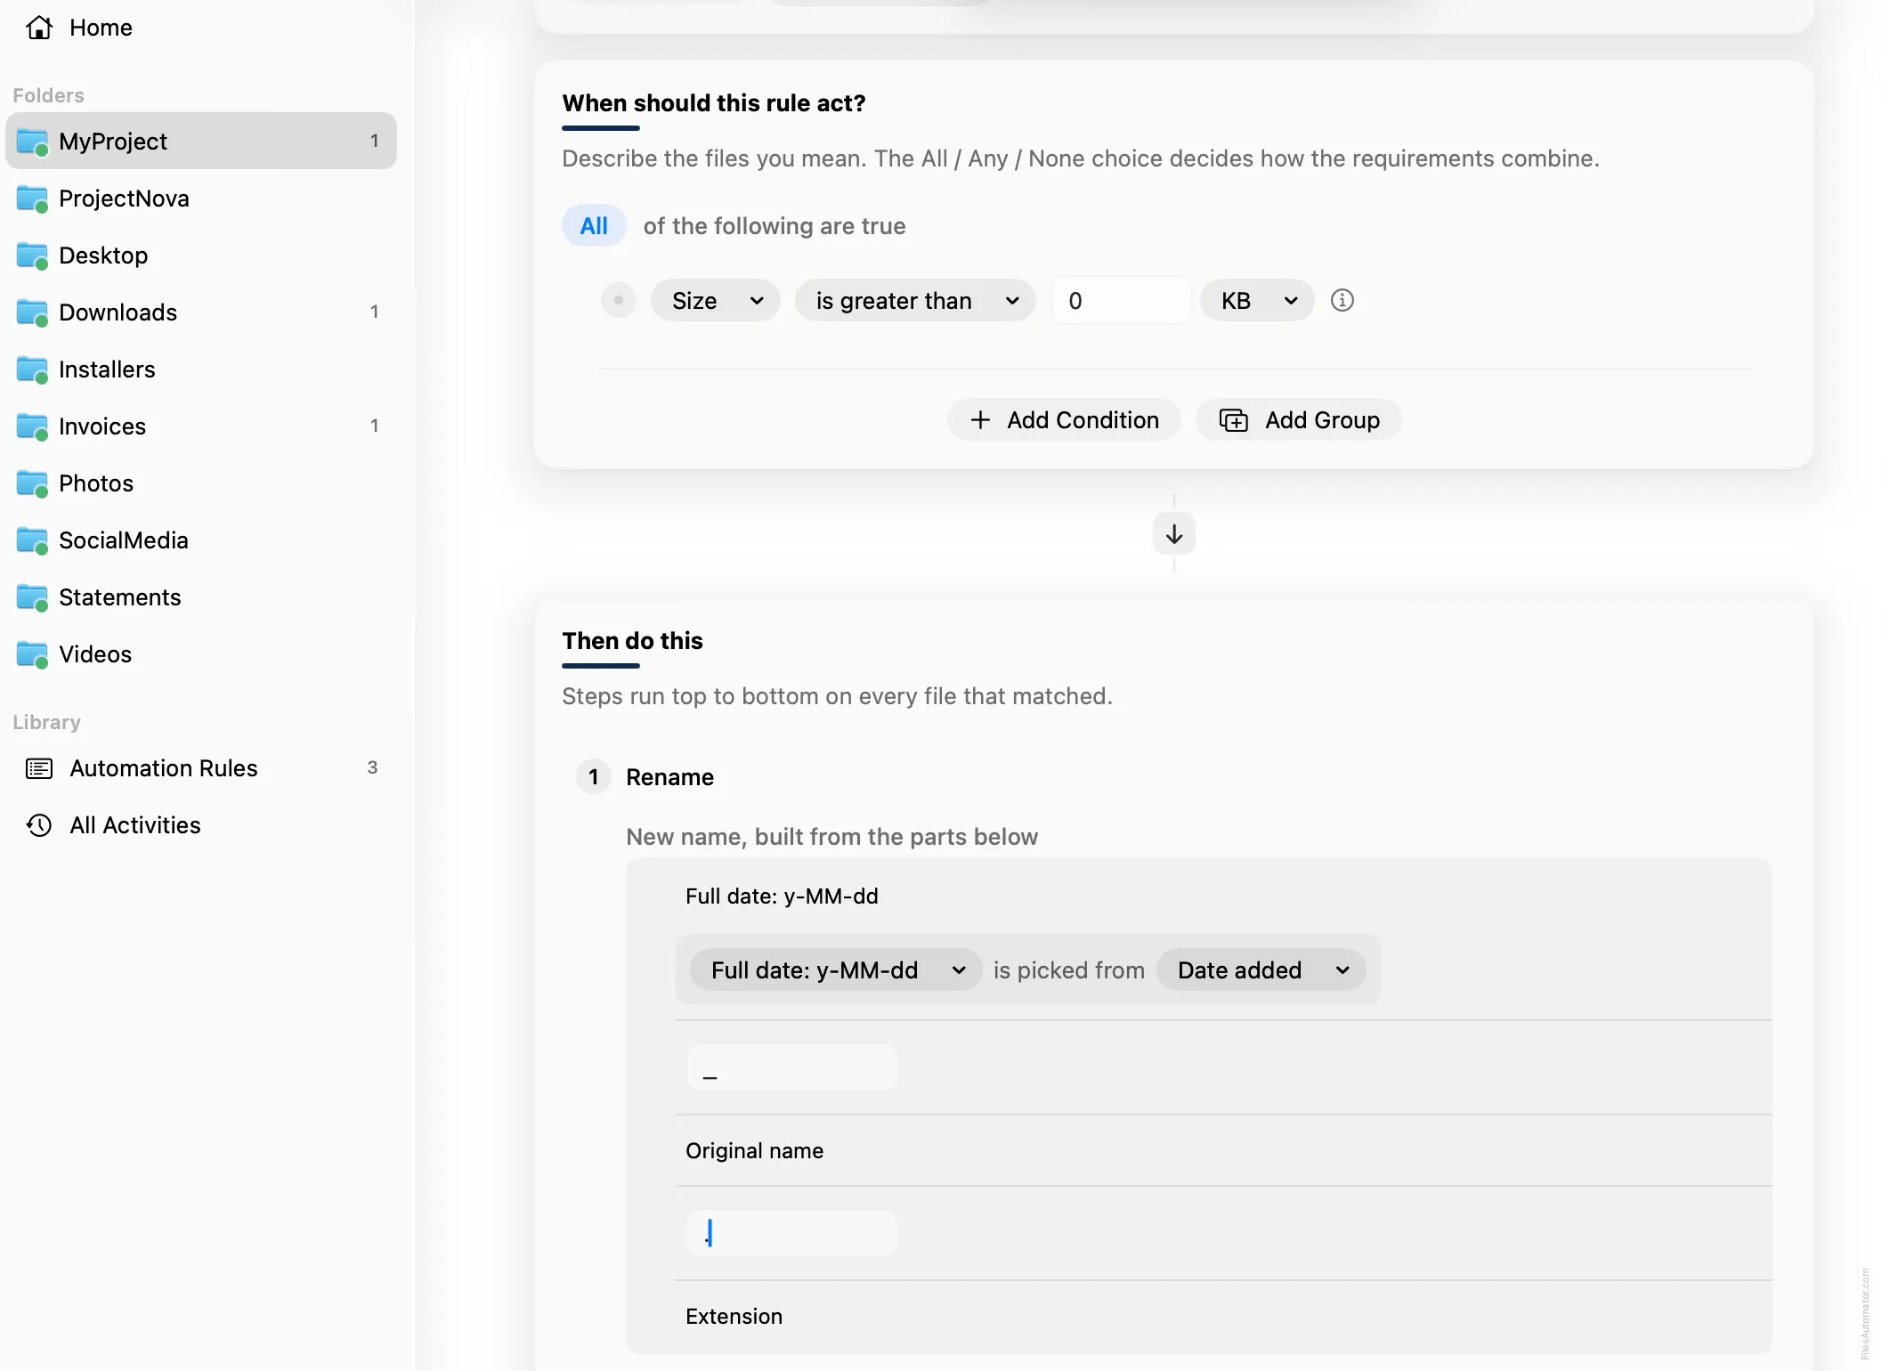Click the Downloads folder count badge
The image size is (1882, 1371).
coord(375,312)
